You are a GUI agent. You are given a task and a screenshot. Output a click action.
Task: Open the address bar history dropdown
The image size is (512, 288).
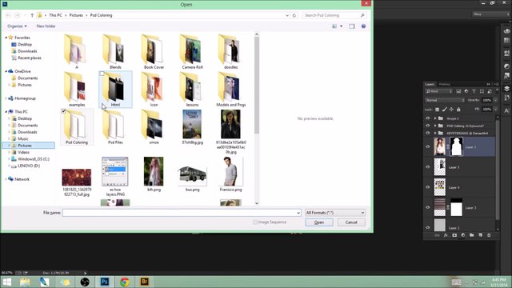(287, 15)
